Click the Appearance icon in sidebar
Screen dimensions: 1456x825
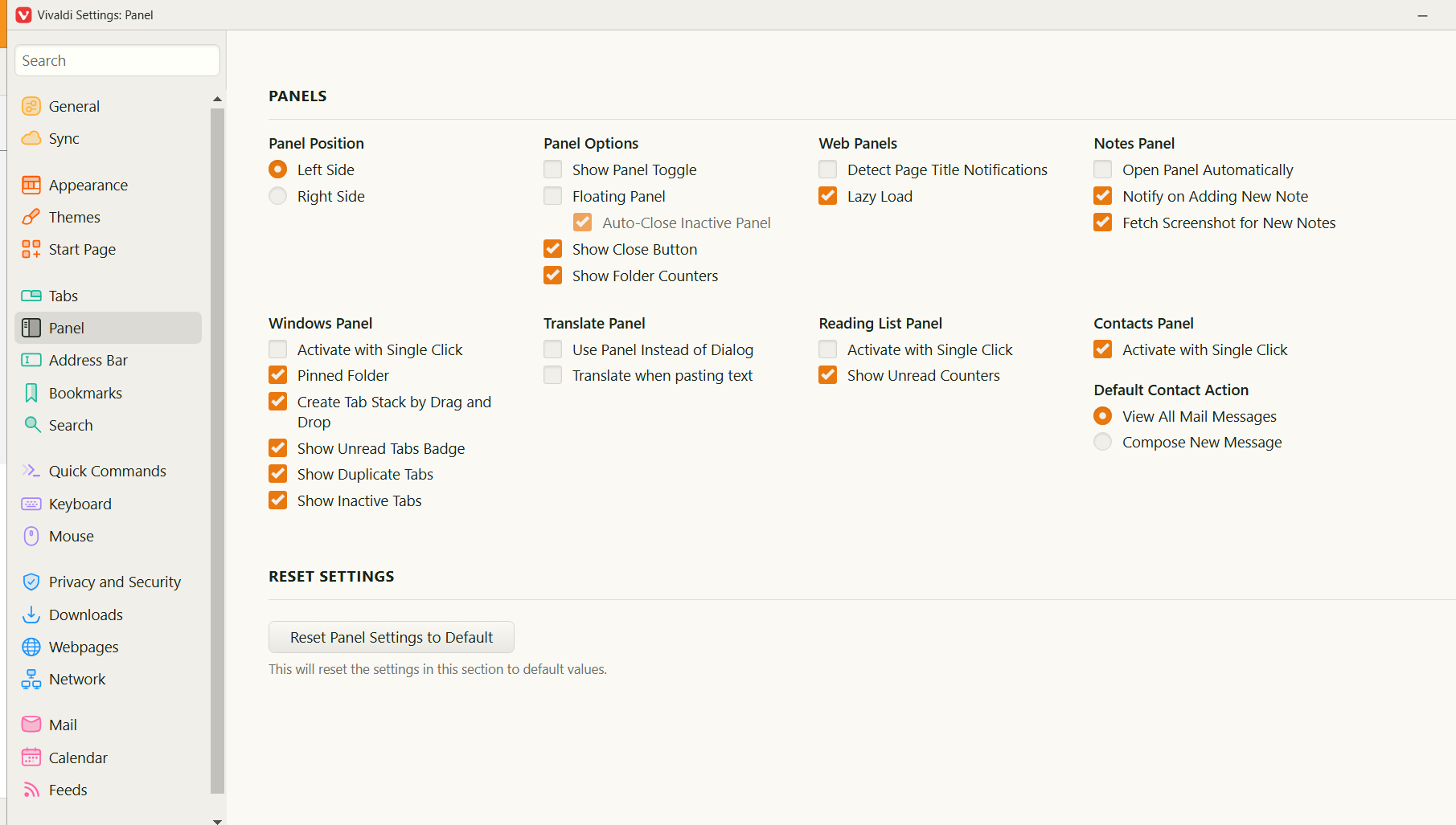click(31, 185)
